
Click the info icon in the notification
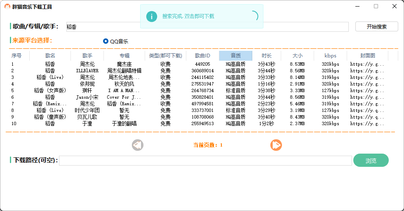[151, 17]
